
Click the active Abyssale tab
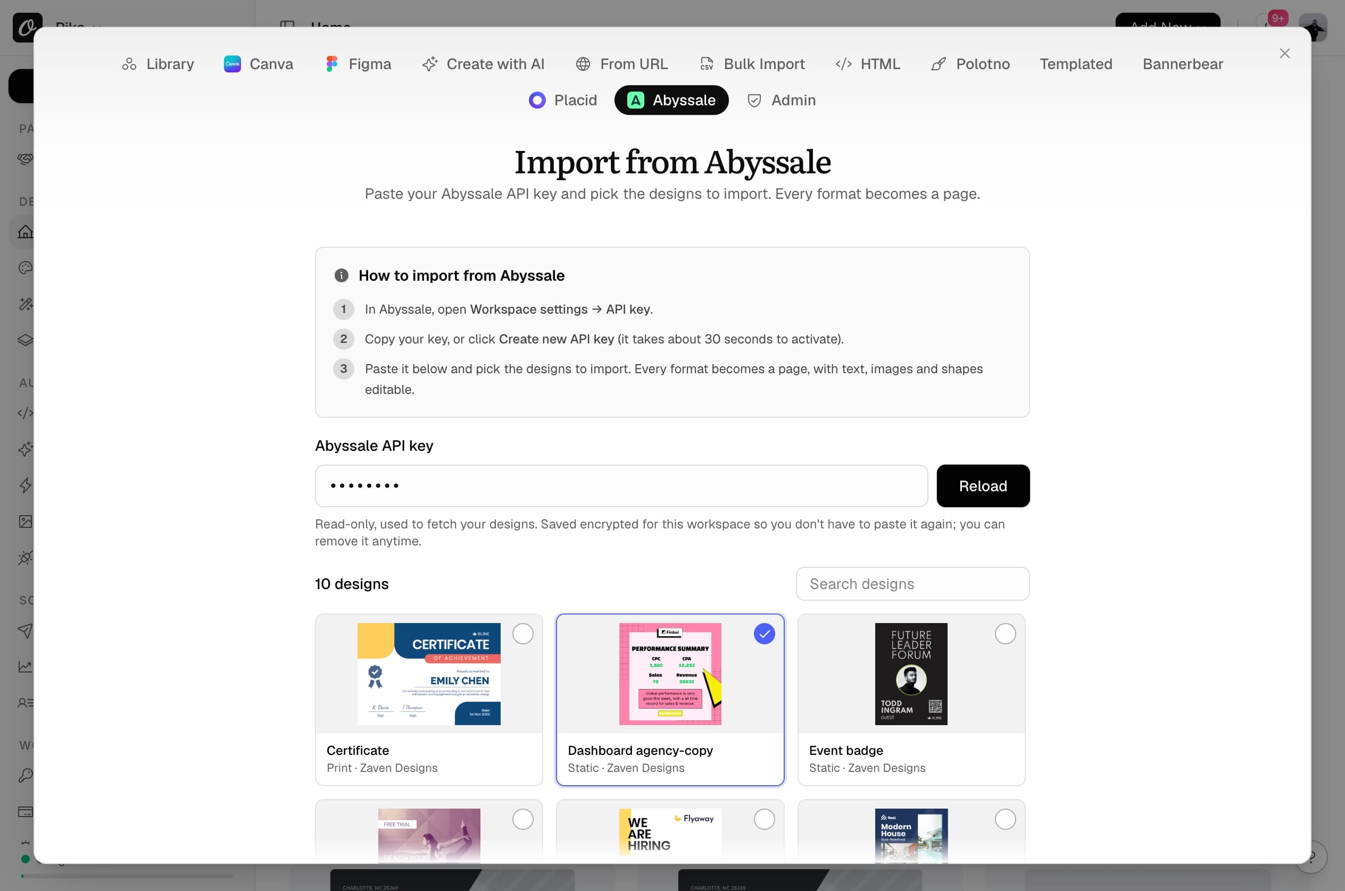(671, 100)
